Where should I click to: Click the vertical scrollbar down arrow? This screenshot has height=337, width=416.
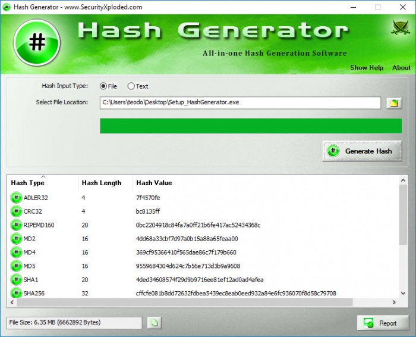click(404, 294)
